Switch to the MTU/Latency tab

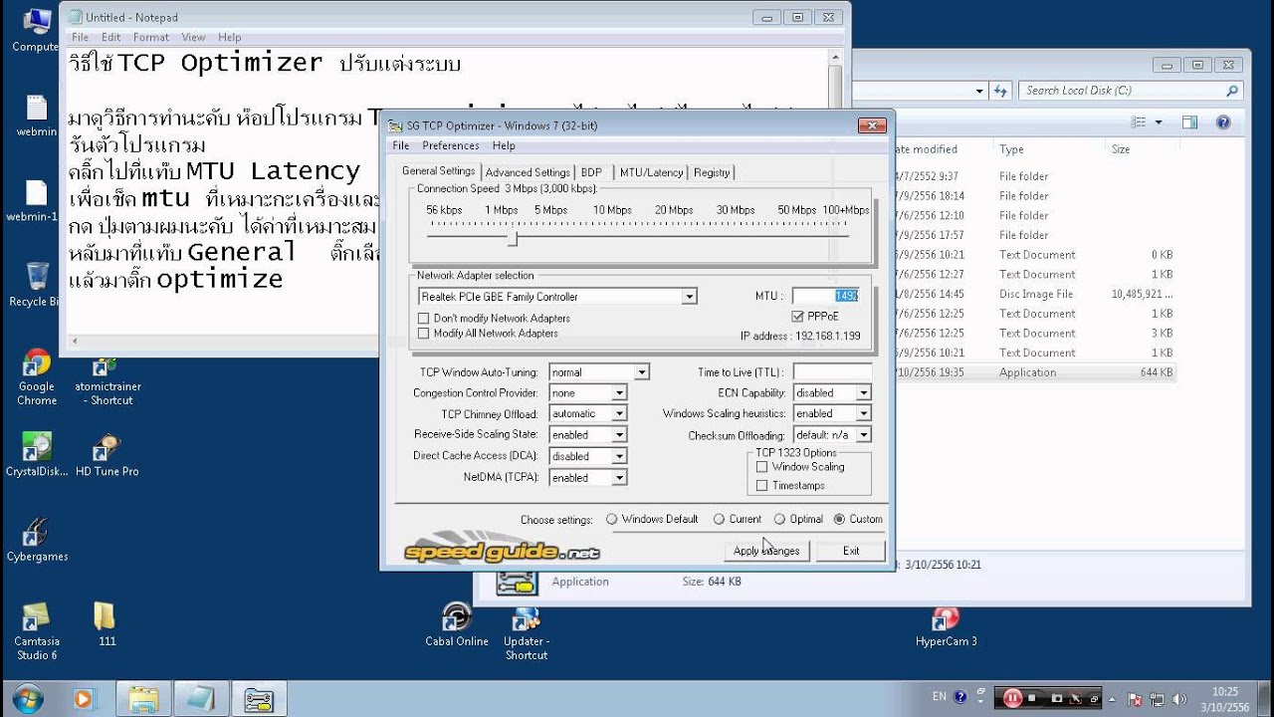point(651,172)
